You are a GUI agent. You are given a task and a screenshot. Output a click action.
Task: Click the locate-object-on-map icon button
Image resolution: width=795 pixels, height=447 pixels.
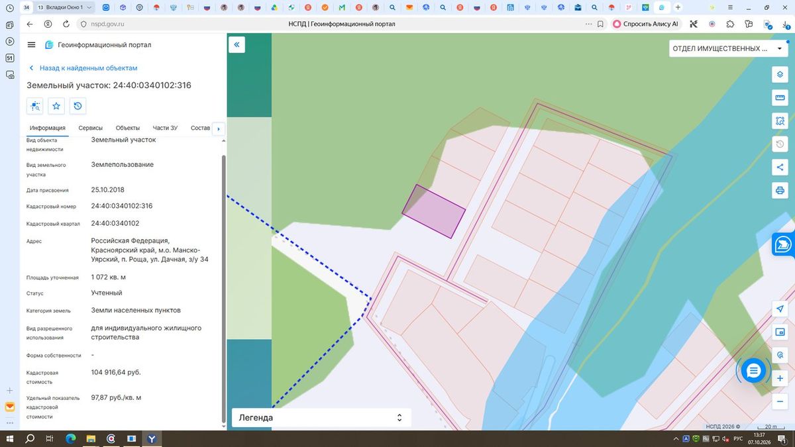tap(35, 106)
